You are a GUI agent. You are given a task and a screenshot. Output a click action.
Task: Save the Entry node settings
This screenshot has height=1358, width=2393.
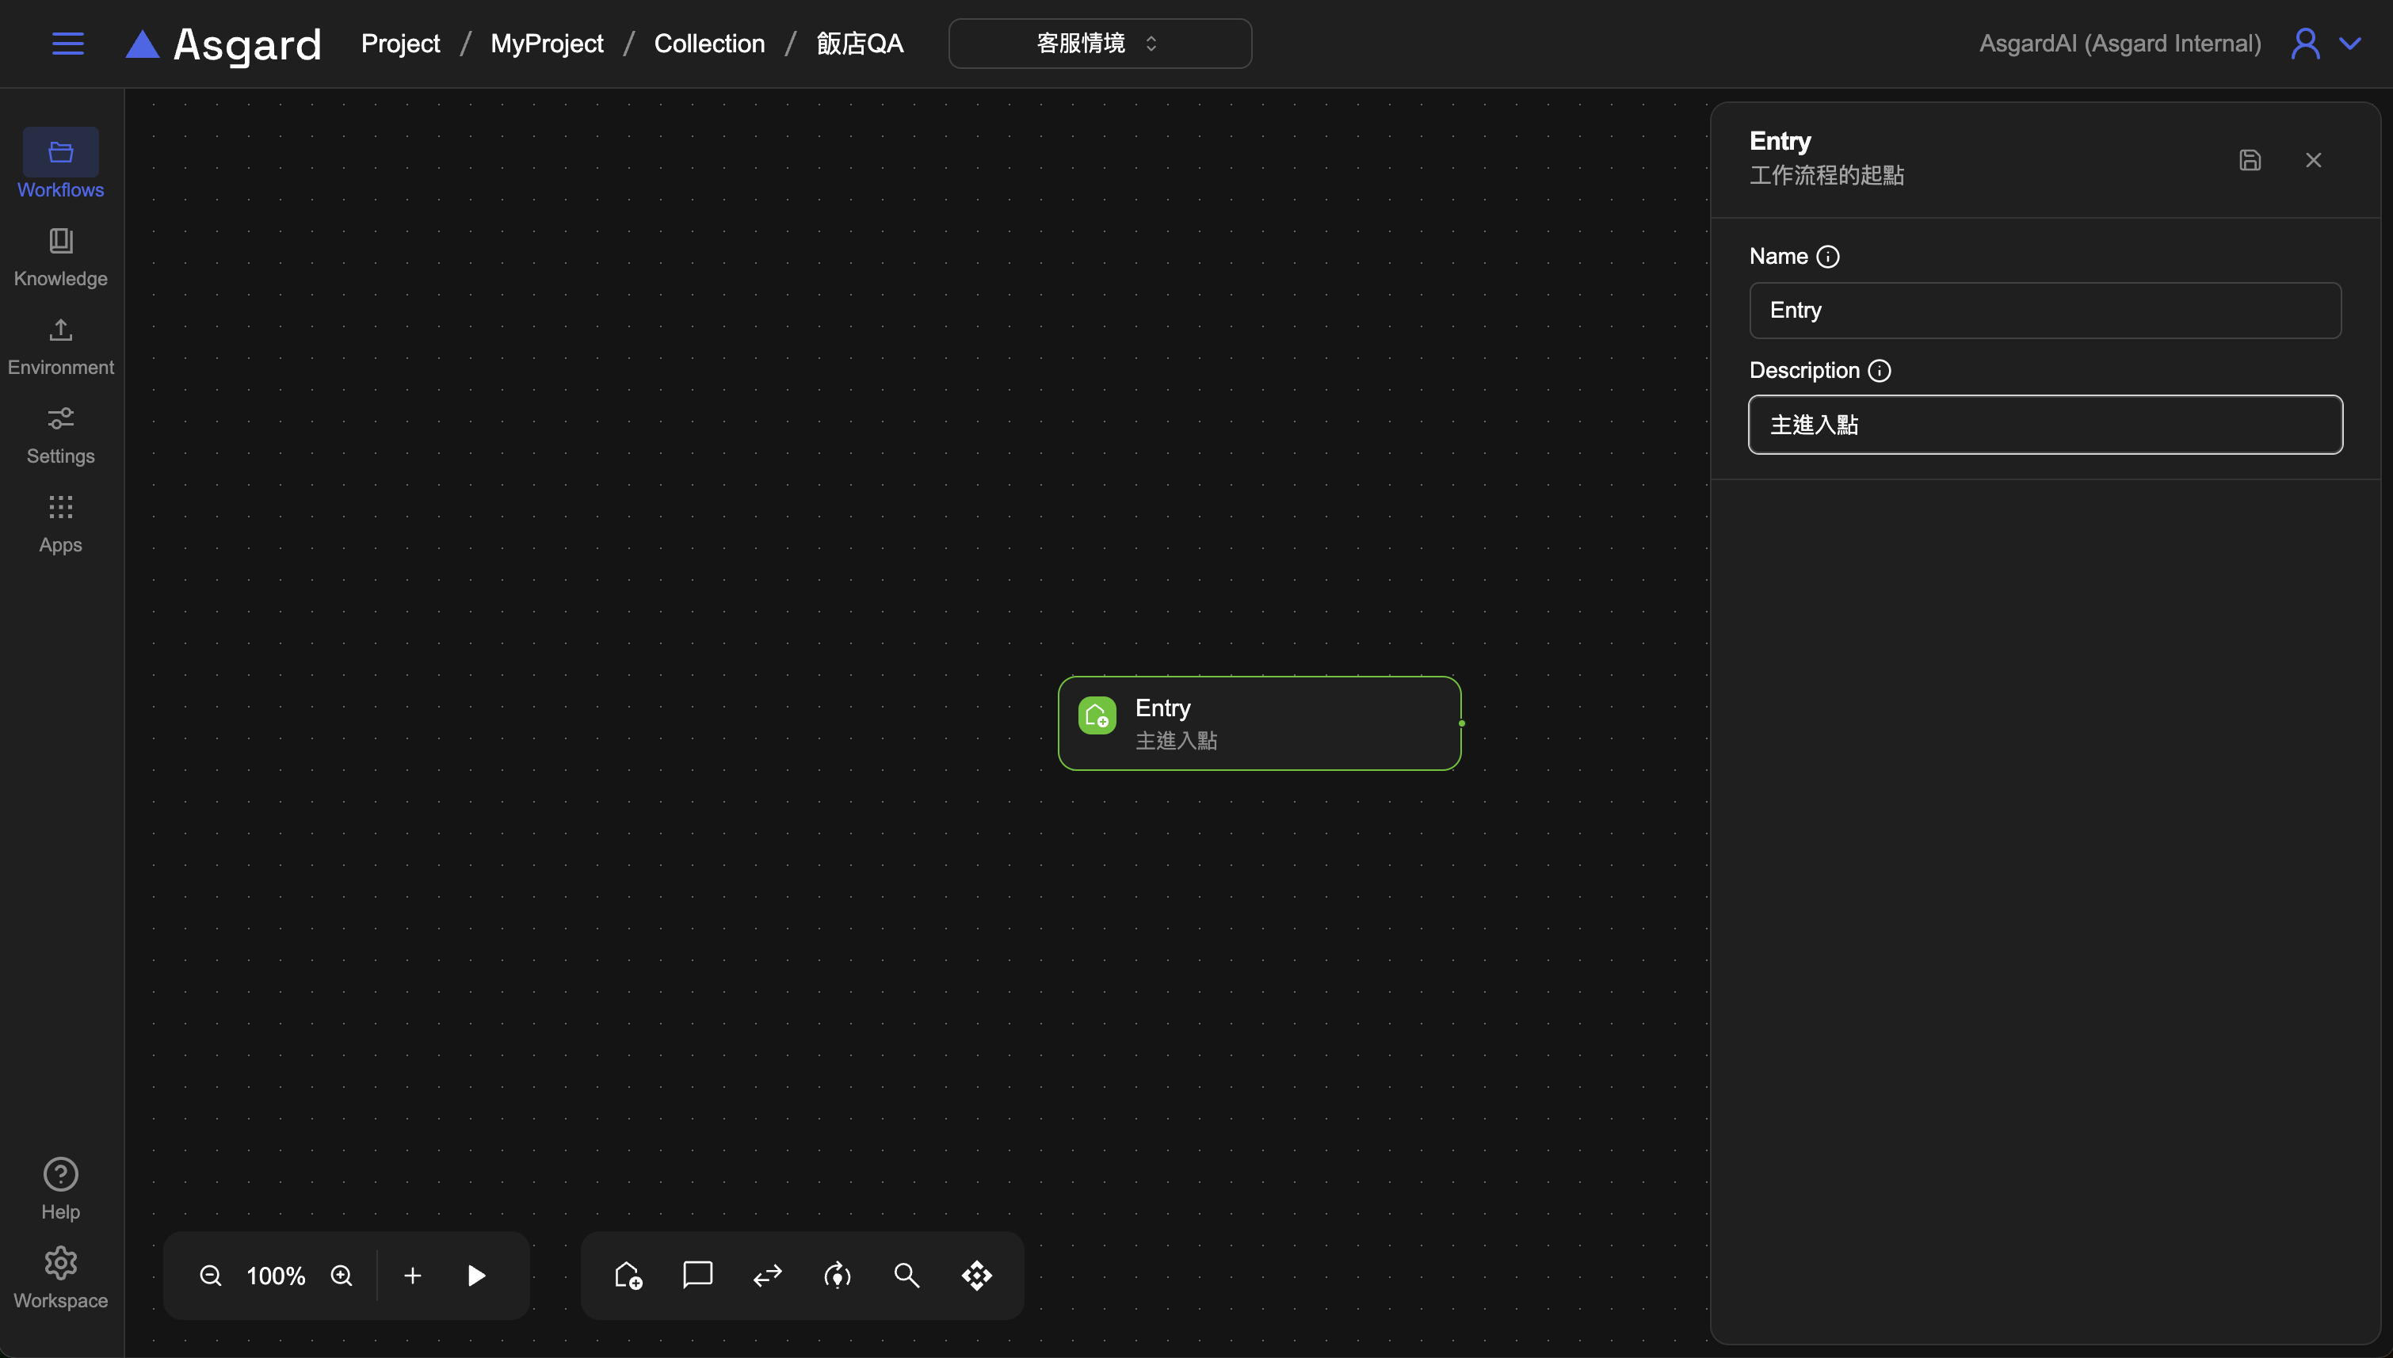(2250, 160)
